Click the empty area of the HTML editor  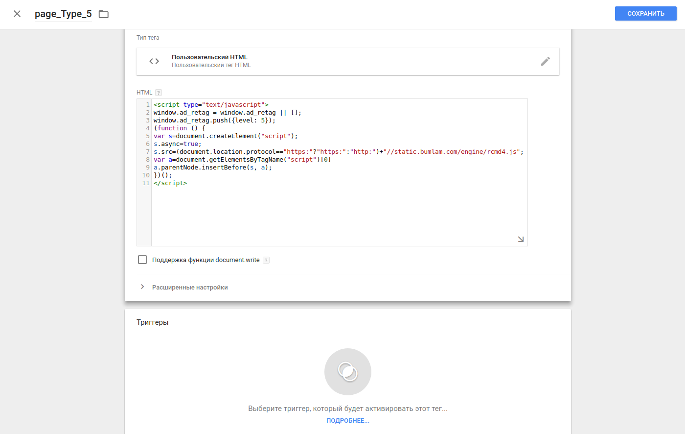point(338,216)
